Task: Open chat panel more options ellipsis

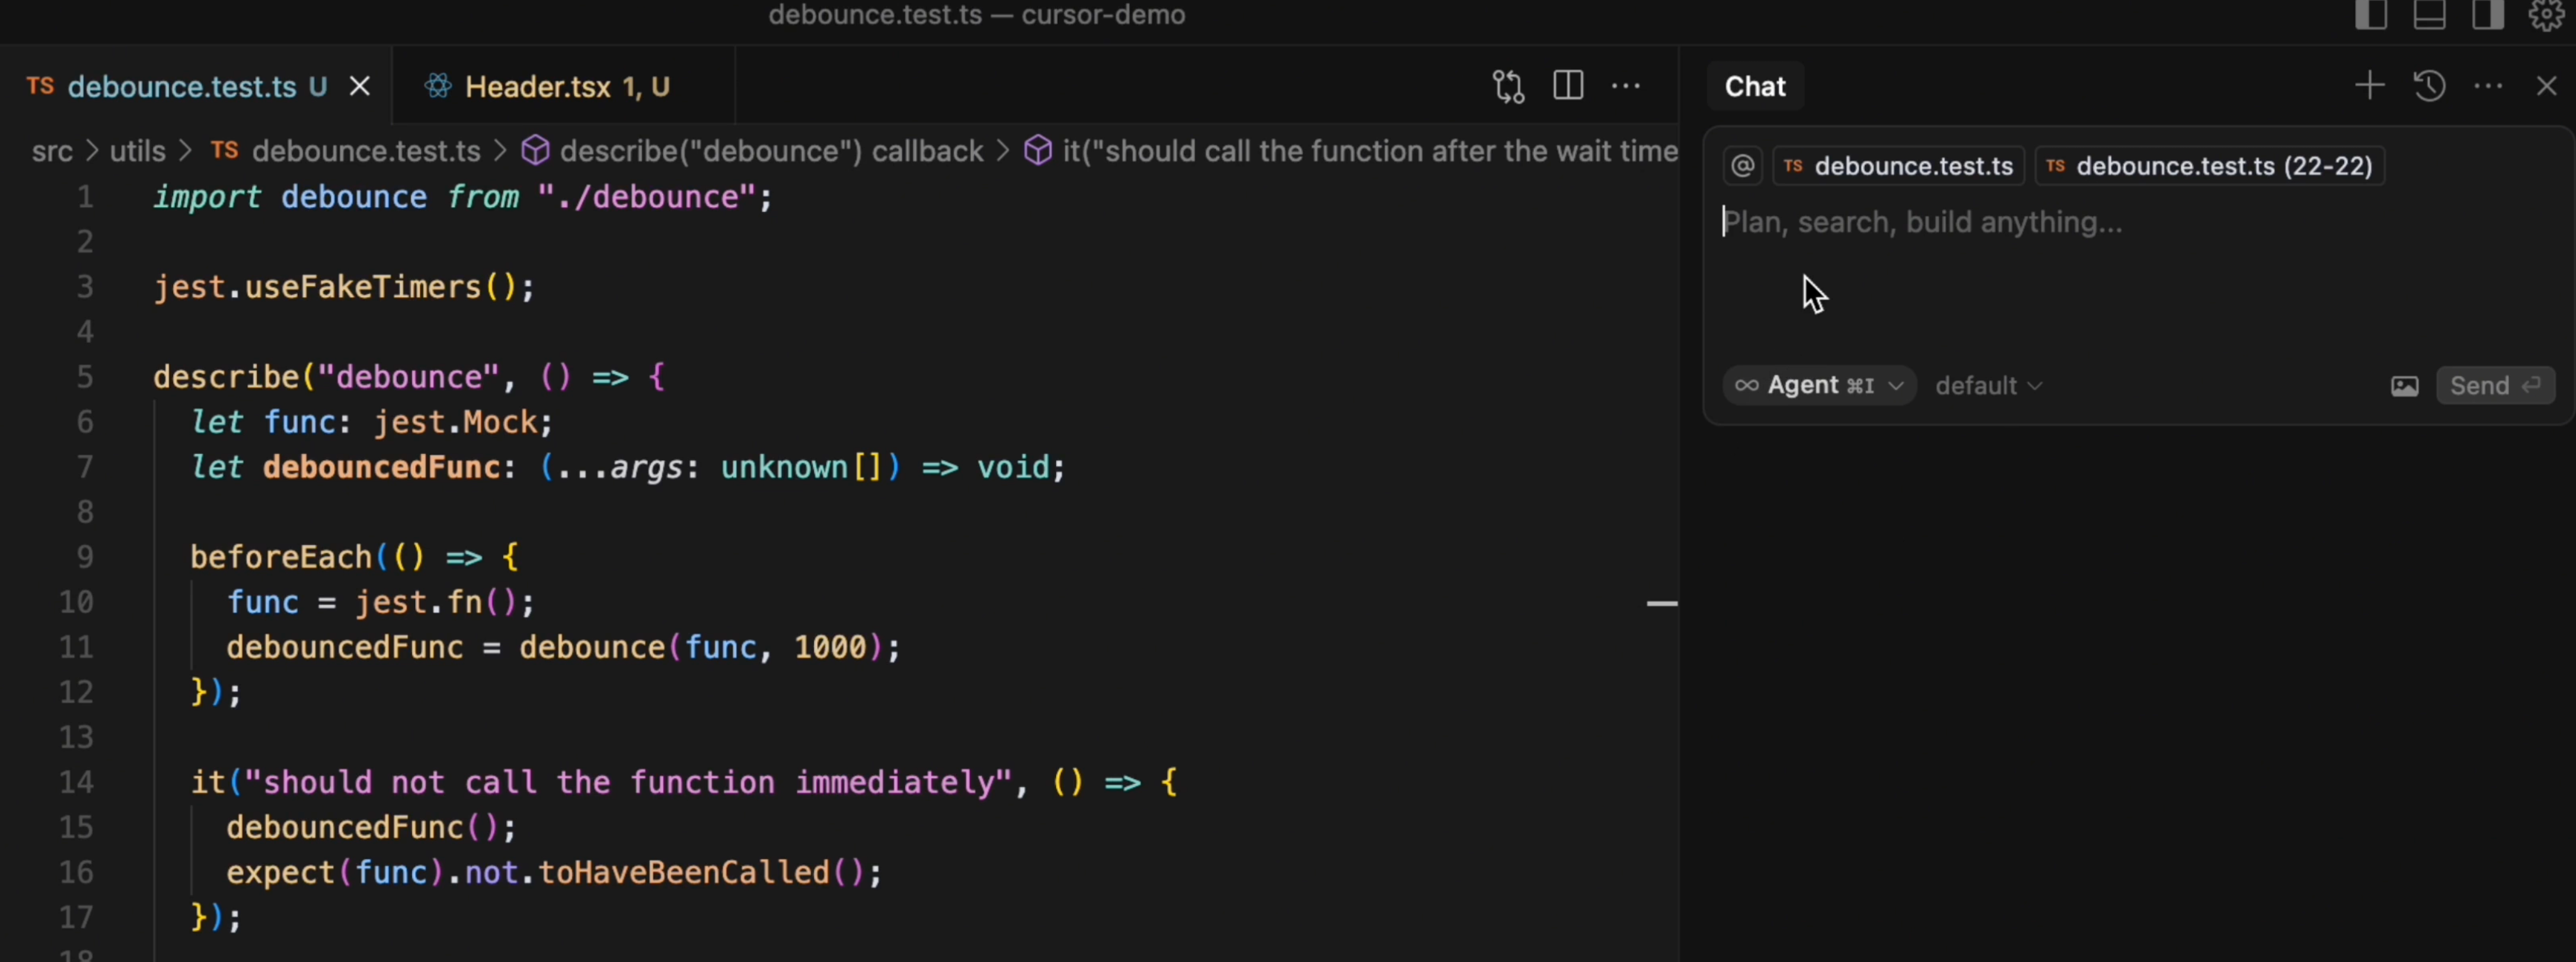Action: [x=2488, y=86]
